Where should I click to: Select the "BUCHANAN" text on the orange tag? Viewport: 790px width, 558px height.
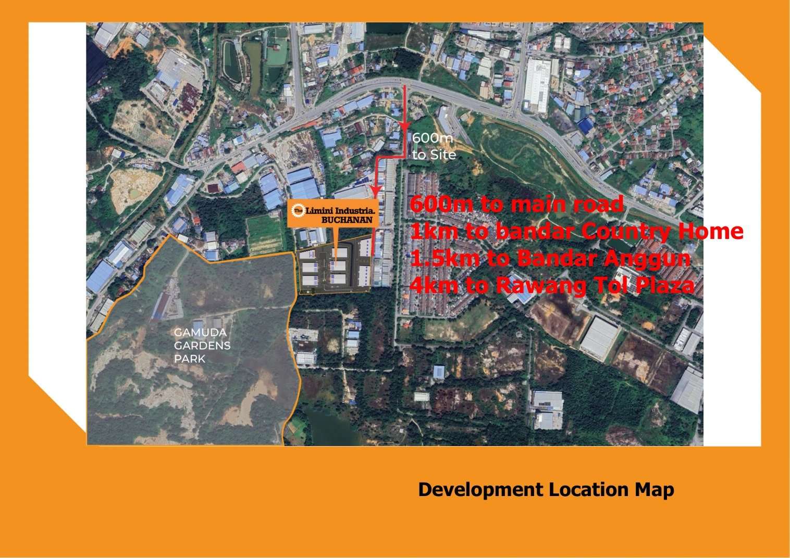pyautogui.click(x=347, y=220)
